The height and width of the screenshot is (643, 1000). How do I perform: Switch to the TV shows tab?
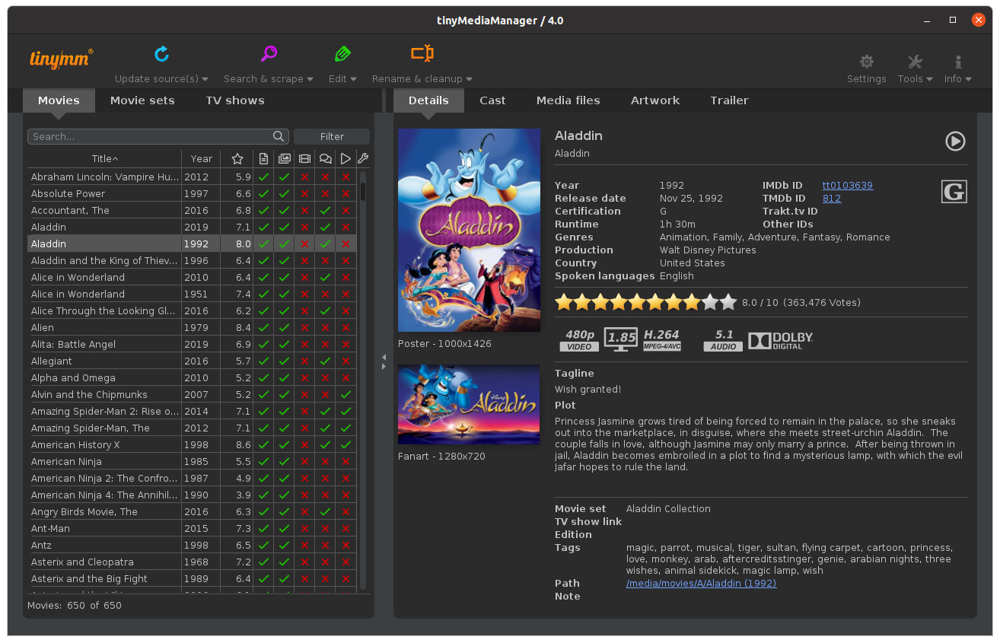click(234, 100)
